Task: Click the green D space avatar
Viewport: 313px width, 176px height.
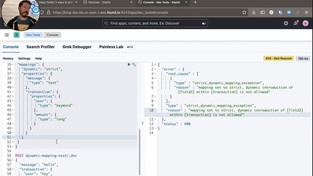Action: 17,35
